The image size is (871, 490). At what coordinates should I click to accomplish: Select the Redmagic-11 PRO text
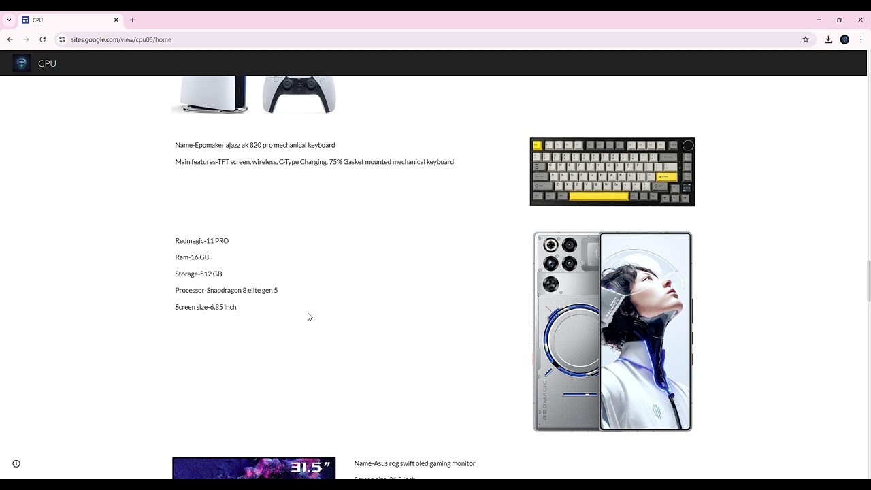(x=202, y=241)
